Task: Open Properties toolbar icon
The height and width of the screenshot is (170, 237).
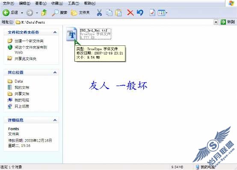Action: tap(152, 13)
